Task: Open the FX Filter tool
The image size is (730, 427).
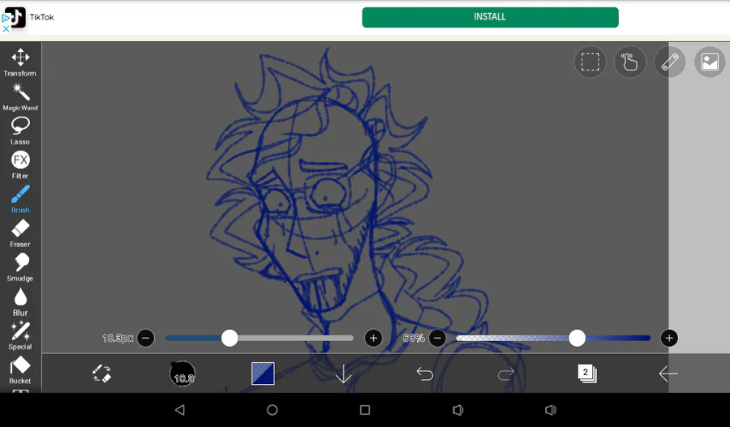Action: click(x=20, y=164)
